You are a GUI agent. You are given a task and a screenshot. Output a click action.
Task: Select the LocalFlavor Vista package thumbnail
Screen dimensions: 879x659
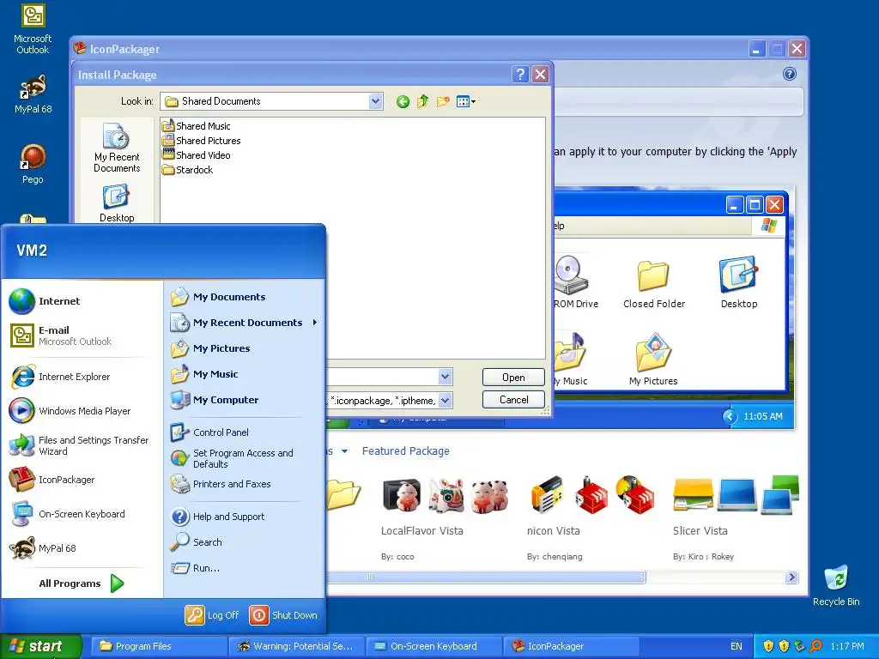[446, 495]
